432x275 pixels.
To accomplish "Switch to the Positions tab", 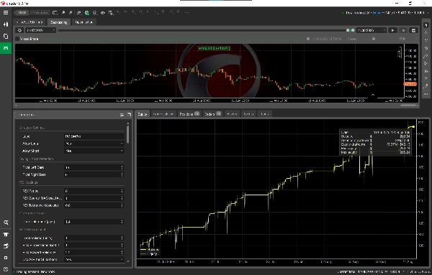I will click(189, 114).
